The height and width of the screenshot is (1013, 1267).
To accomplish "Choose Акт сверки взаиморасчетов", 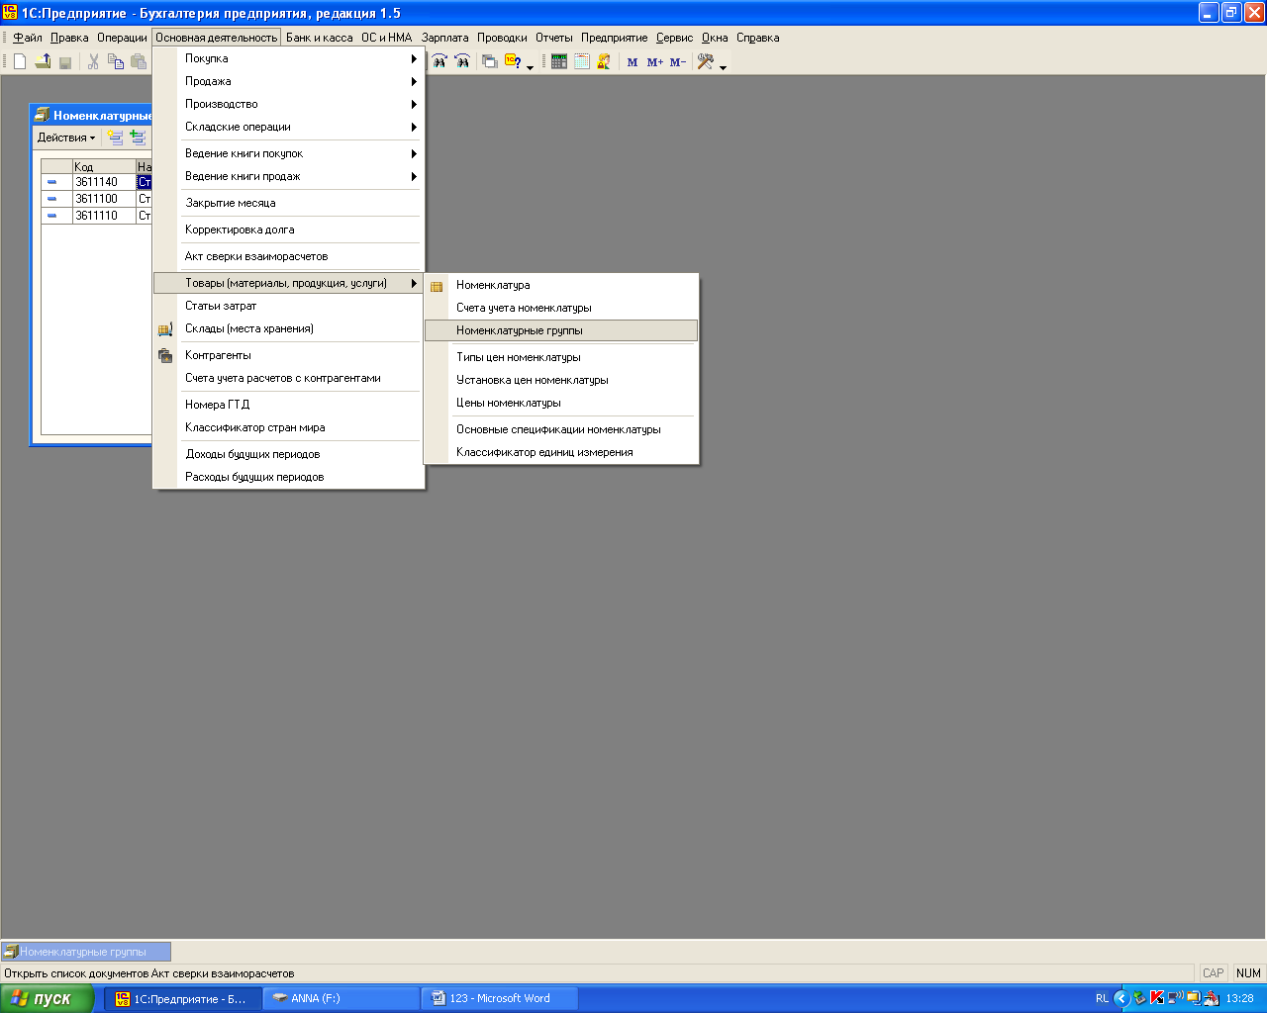I will [x=289, y=256].
